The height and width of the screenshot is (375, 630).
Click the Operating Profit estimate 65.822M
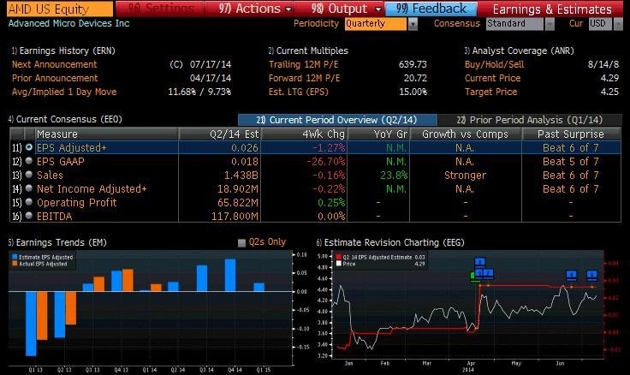tap(237, 203)
